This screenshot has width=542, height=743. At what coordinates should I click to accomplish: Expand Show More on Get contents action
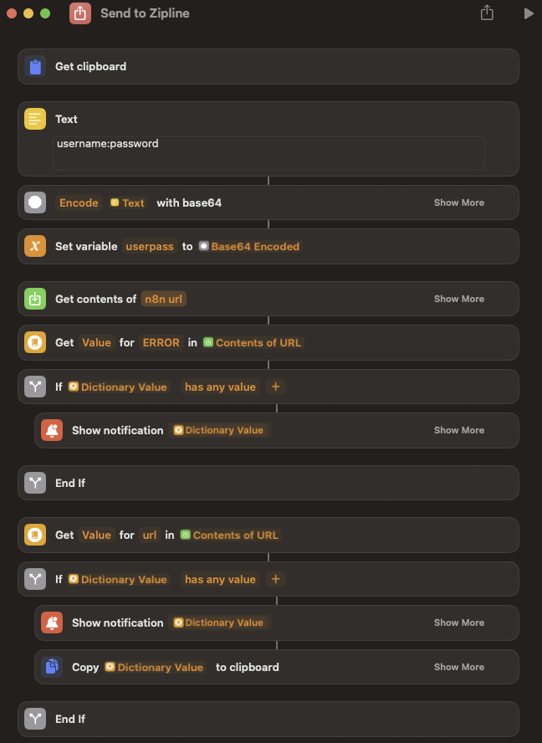click(458, 299)
